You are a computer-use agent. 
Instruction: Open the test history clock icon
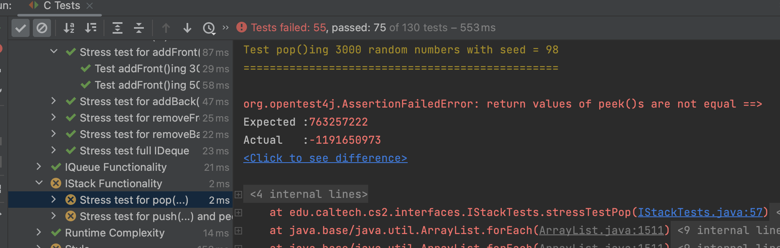tap(209, 28)
